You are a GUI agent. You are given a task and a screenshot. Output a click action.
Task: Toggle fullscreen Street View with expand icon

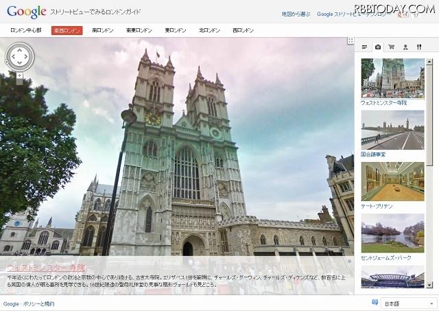pos(351,41)
